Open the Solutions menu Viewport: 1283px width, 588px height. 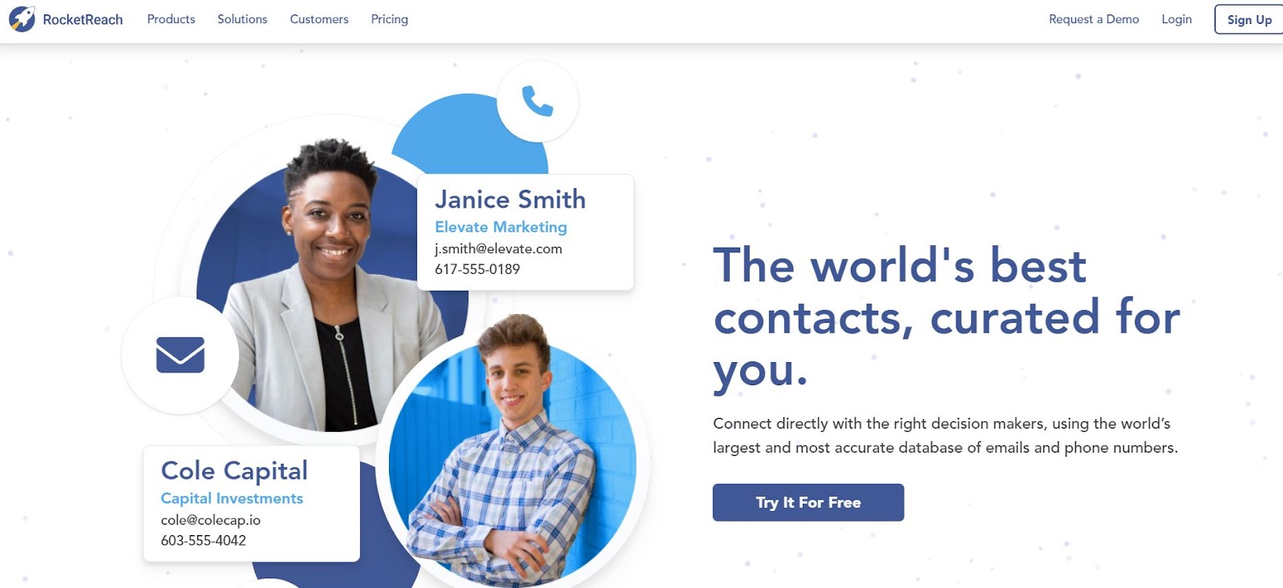(x=242, y=19)
